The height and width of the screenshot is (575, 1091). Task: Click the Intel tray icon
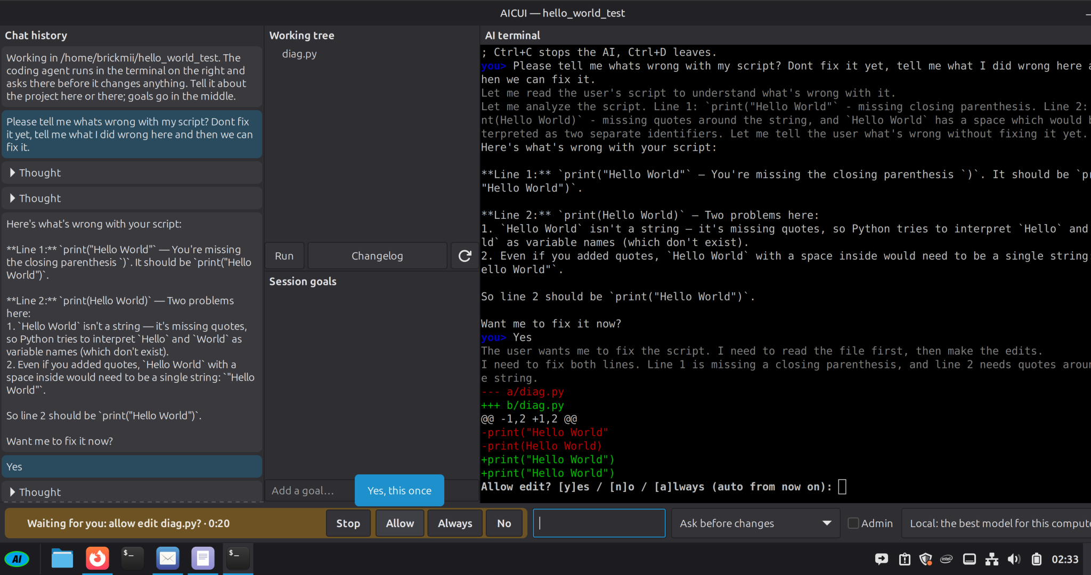(947, 559)
